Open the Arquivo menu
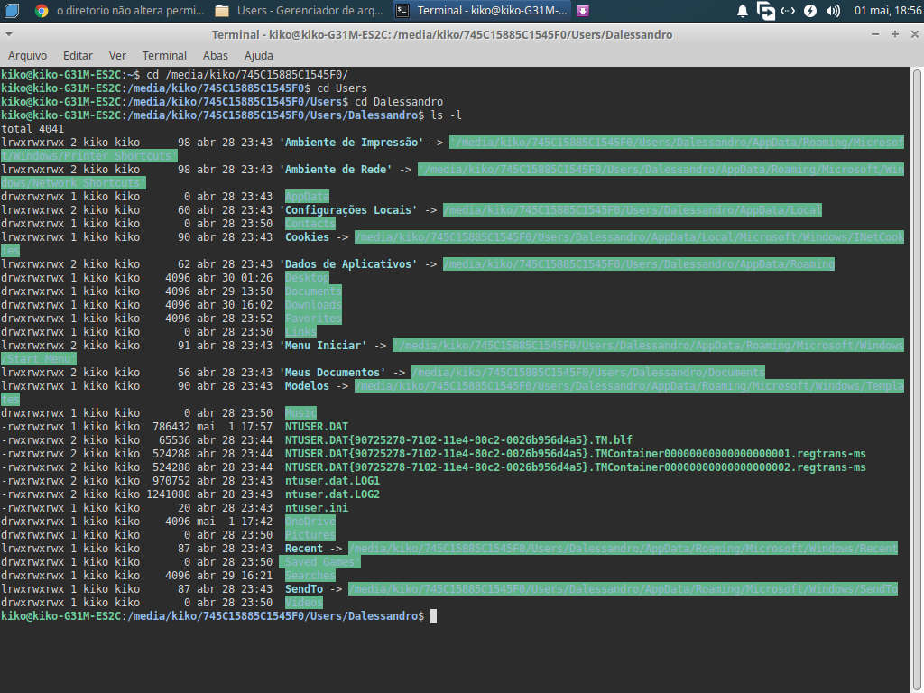Image resolution: width=924 pixels, height=693 pixels. coord(27,55)
